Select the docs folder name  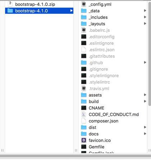[94, 134]
